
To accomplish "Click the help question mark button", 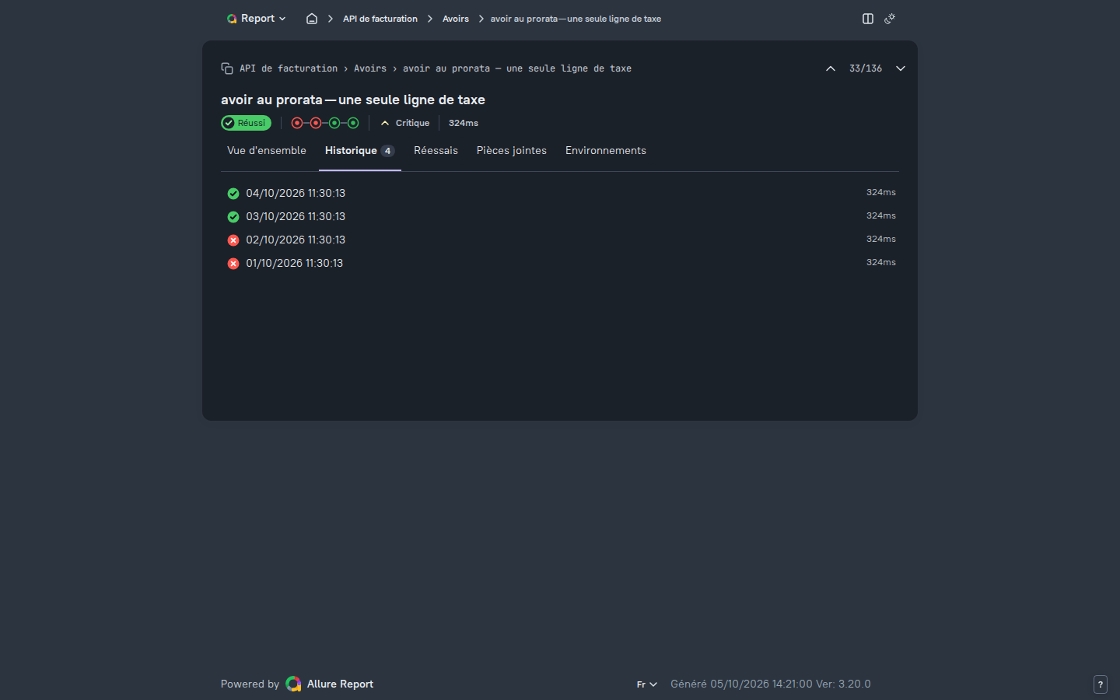I will point(1101,684).
